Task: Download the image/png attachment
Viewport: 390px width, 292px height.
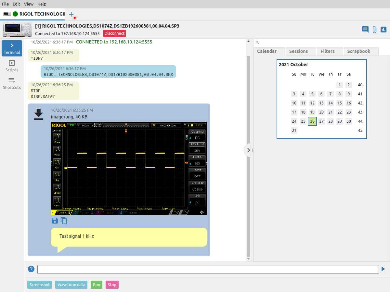Action: tap(39, 114)
